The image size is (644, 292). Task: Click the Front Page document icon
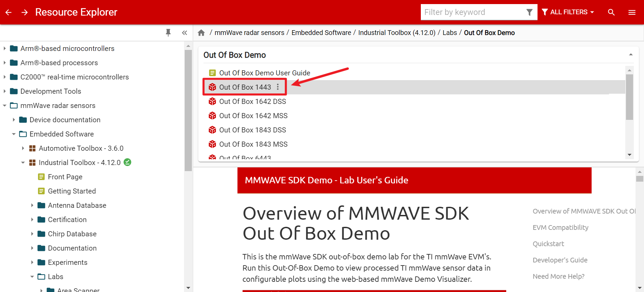point(42,177)
